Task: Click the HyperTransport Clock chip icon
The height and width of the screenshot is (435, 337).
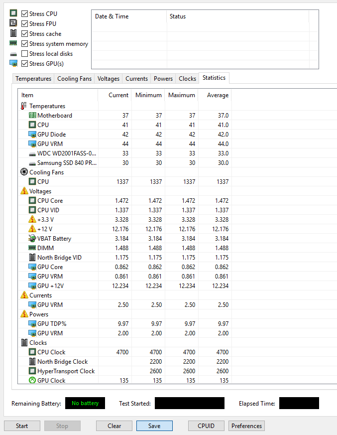Action: point(32,371)
